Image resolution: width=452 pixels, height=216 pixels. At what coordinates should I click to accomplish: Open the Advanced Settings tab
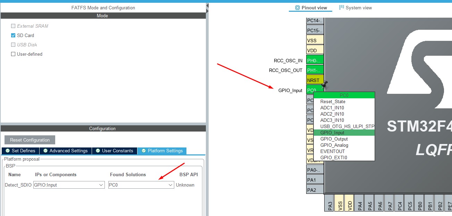click(x=66, y=151)
